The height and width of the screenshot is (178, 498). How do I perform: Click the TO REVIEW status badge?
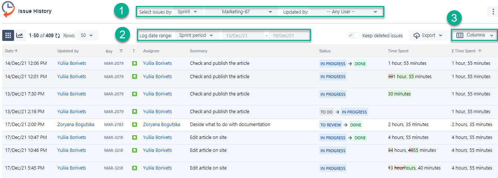point(331,125)
